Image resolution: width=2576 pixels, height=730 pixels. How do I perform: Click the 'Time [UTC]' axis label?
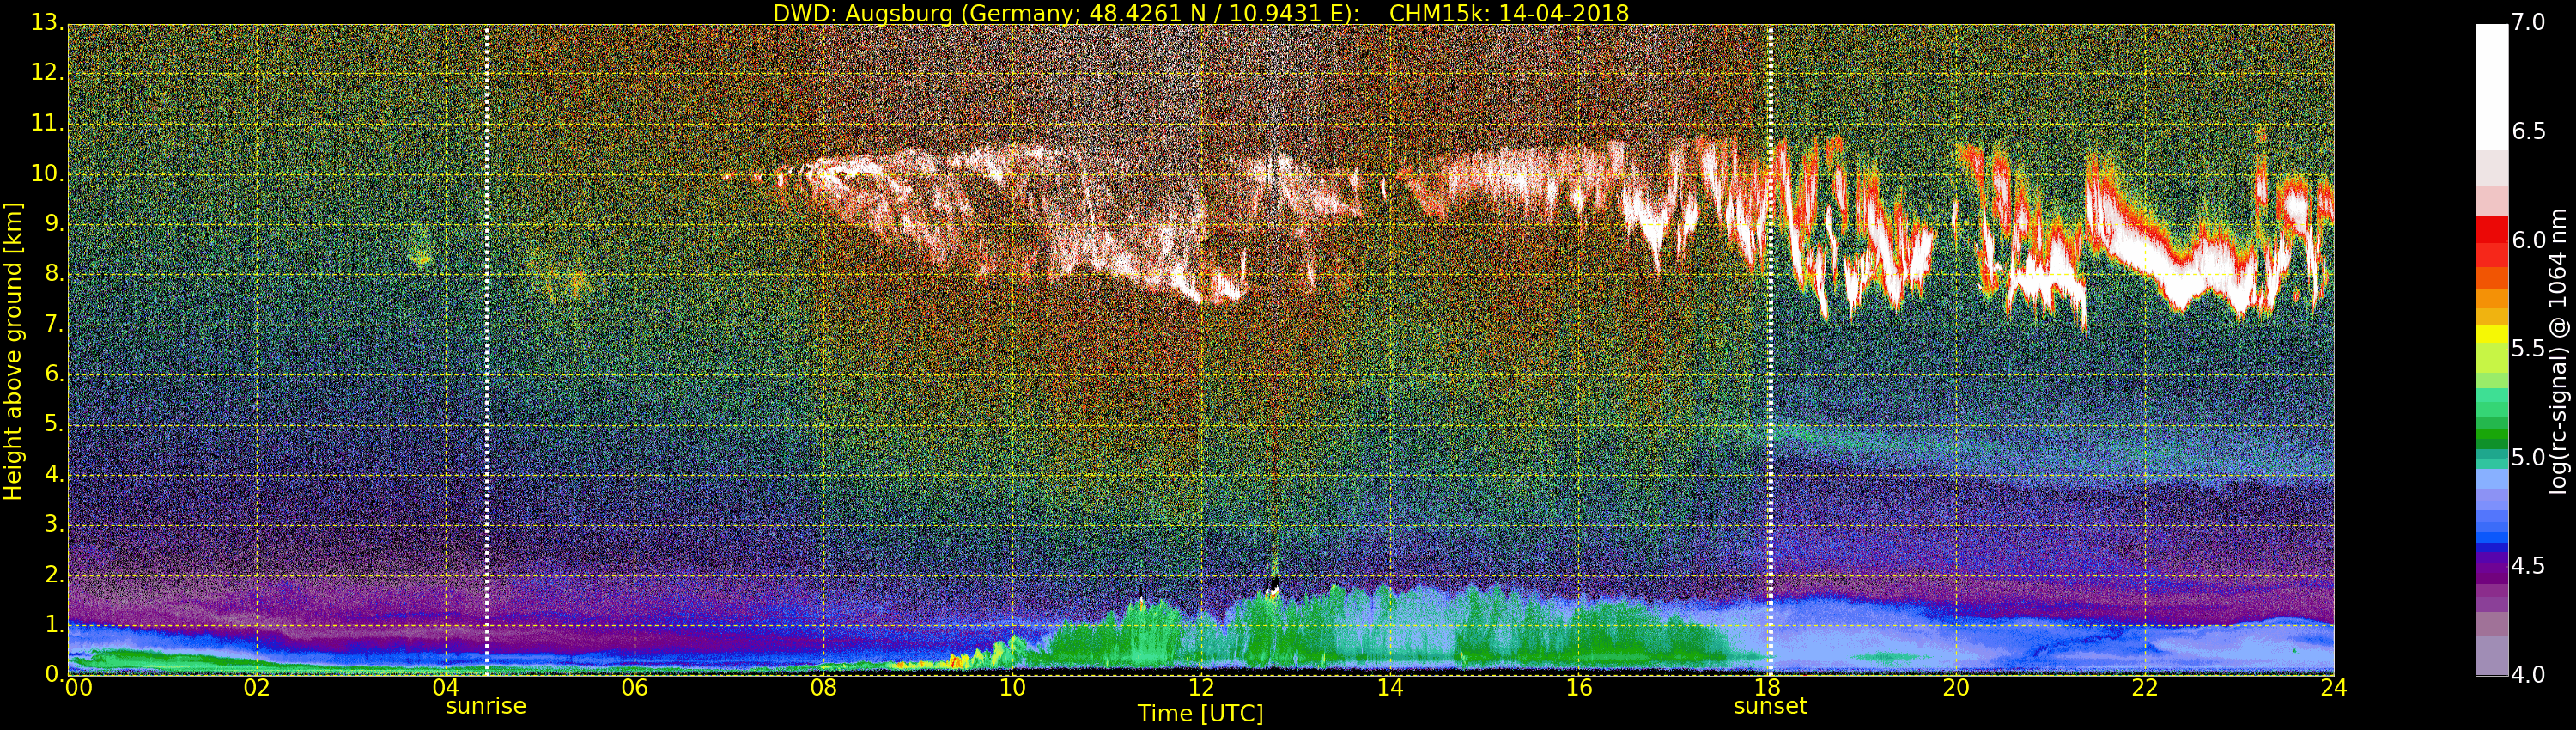(1200, 713)
